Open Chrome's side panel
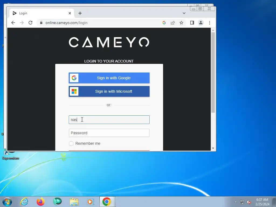The image size is (276, 207). (192, 23)
